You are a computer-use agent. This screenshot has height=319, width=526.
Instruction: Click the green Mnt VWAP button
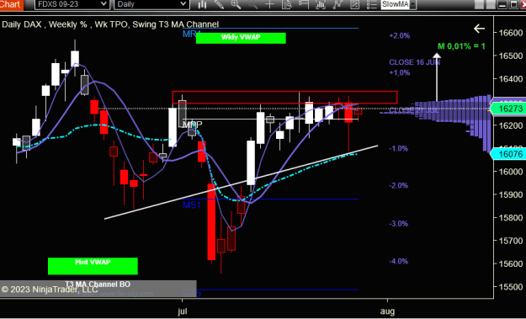point(93,266)
